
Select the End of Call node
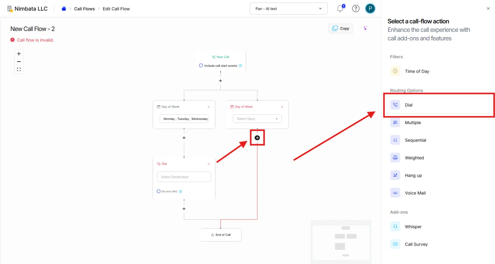[x=221, y=235]
